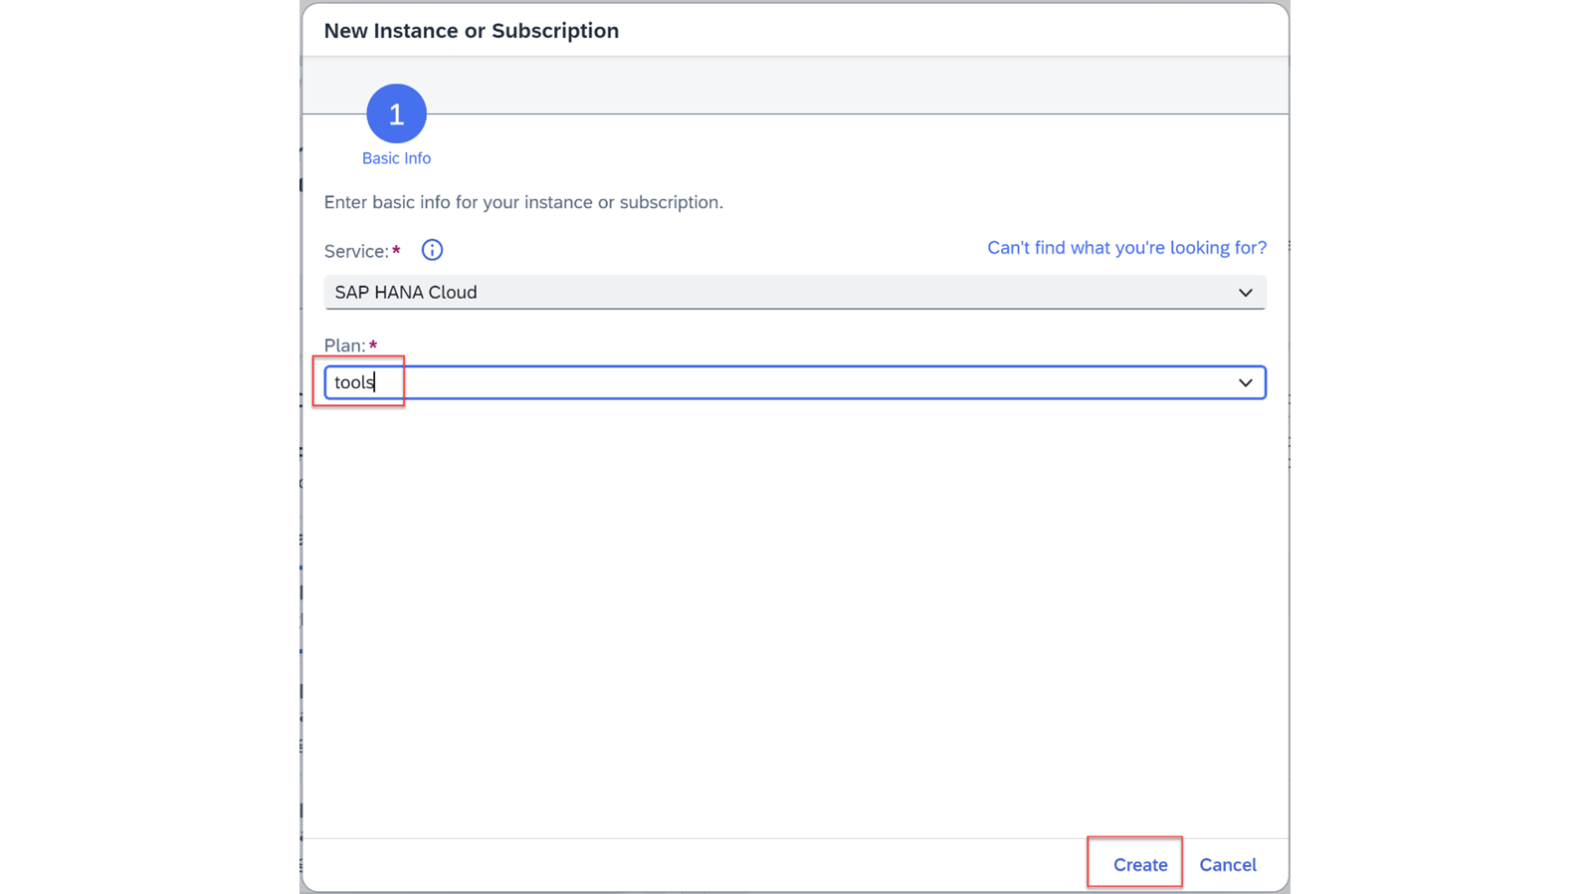
Task: Cancel the new instance dialog
Action: coord(1227,865)
